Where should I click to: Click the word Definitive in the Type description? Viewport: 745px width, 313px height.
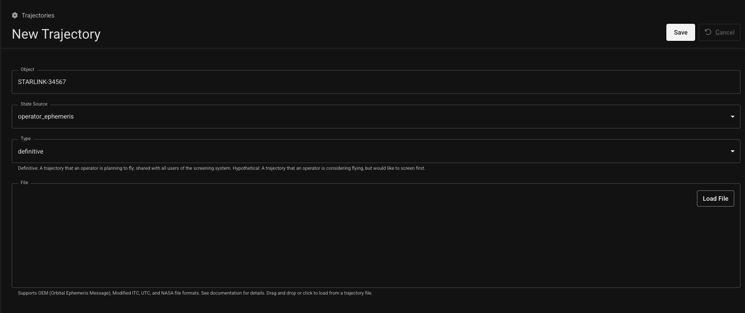28,168
